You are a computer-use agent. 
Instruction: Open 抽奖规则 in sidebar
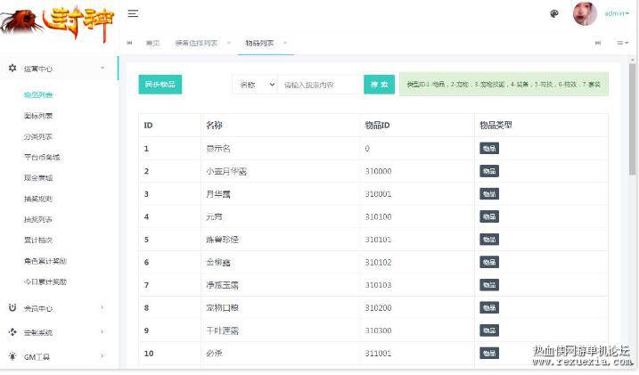38,199
